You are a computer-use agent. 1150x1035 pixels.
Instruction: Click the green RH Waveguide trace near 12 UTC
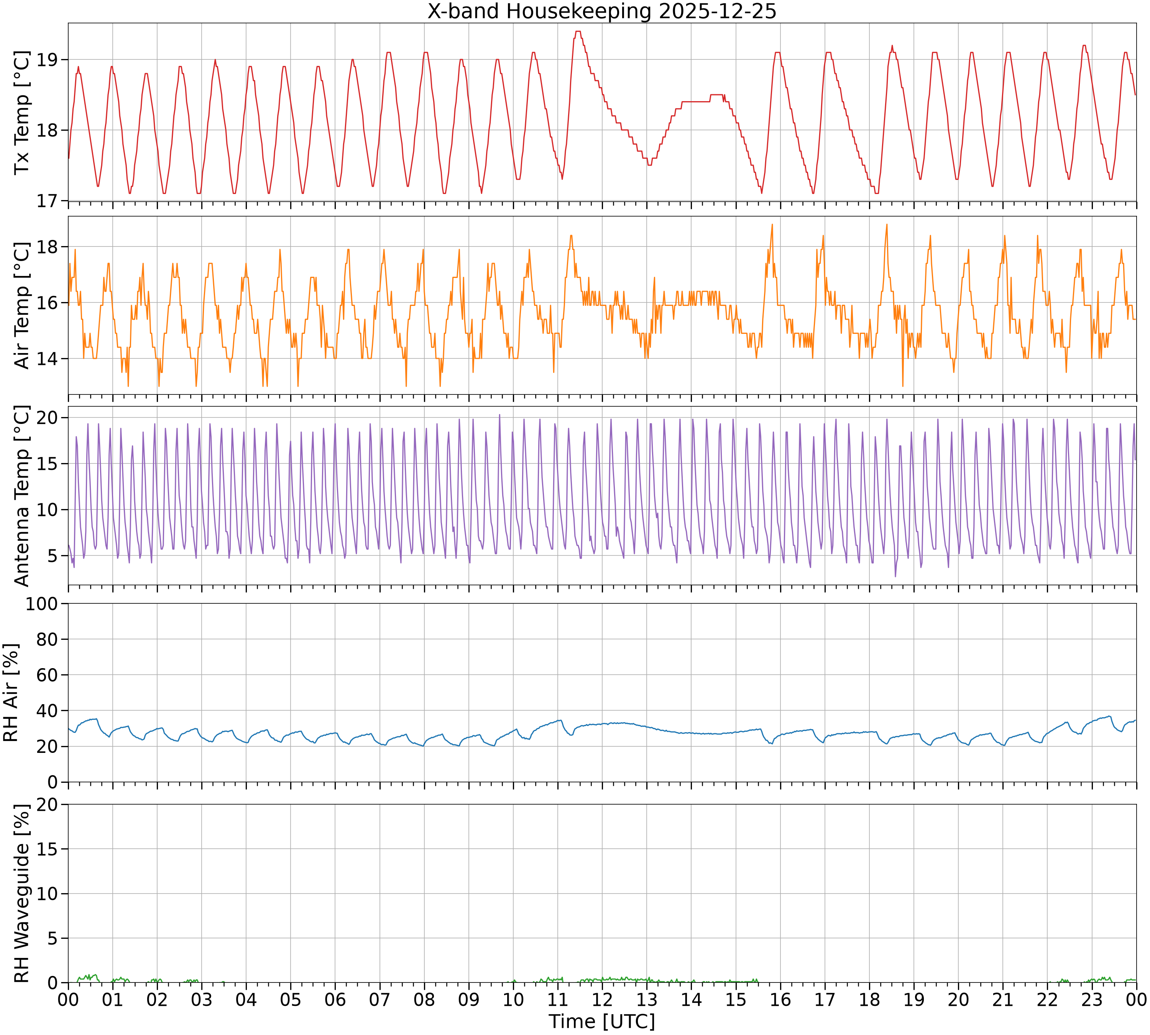602,979
